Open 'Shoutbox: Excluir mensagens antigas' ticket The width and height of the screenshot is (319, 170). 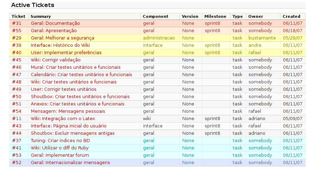coord(73,133)
